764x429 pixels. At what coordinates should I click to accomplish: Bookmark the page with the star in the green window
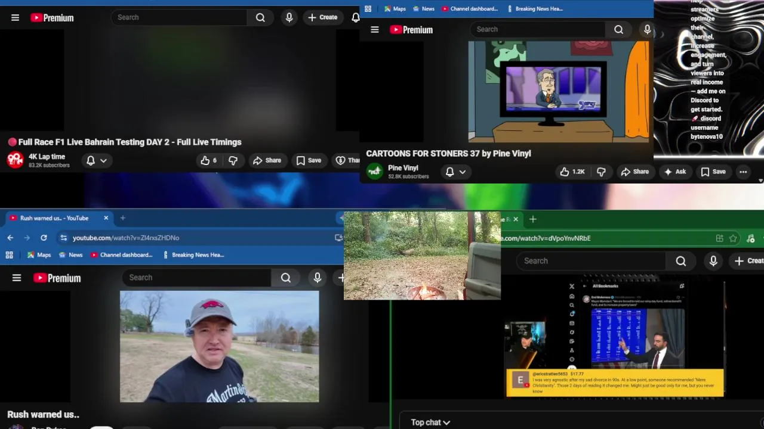pyautogui.click(x=733, y=238)
